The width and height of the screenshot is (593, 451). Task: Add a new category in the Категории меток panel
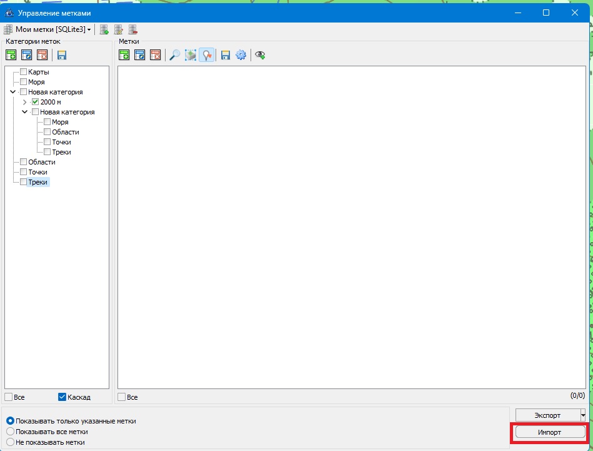click(x=11, y=55)
